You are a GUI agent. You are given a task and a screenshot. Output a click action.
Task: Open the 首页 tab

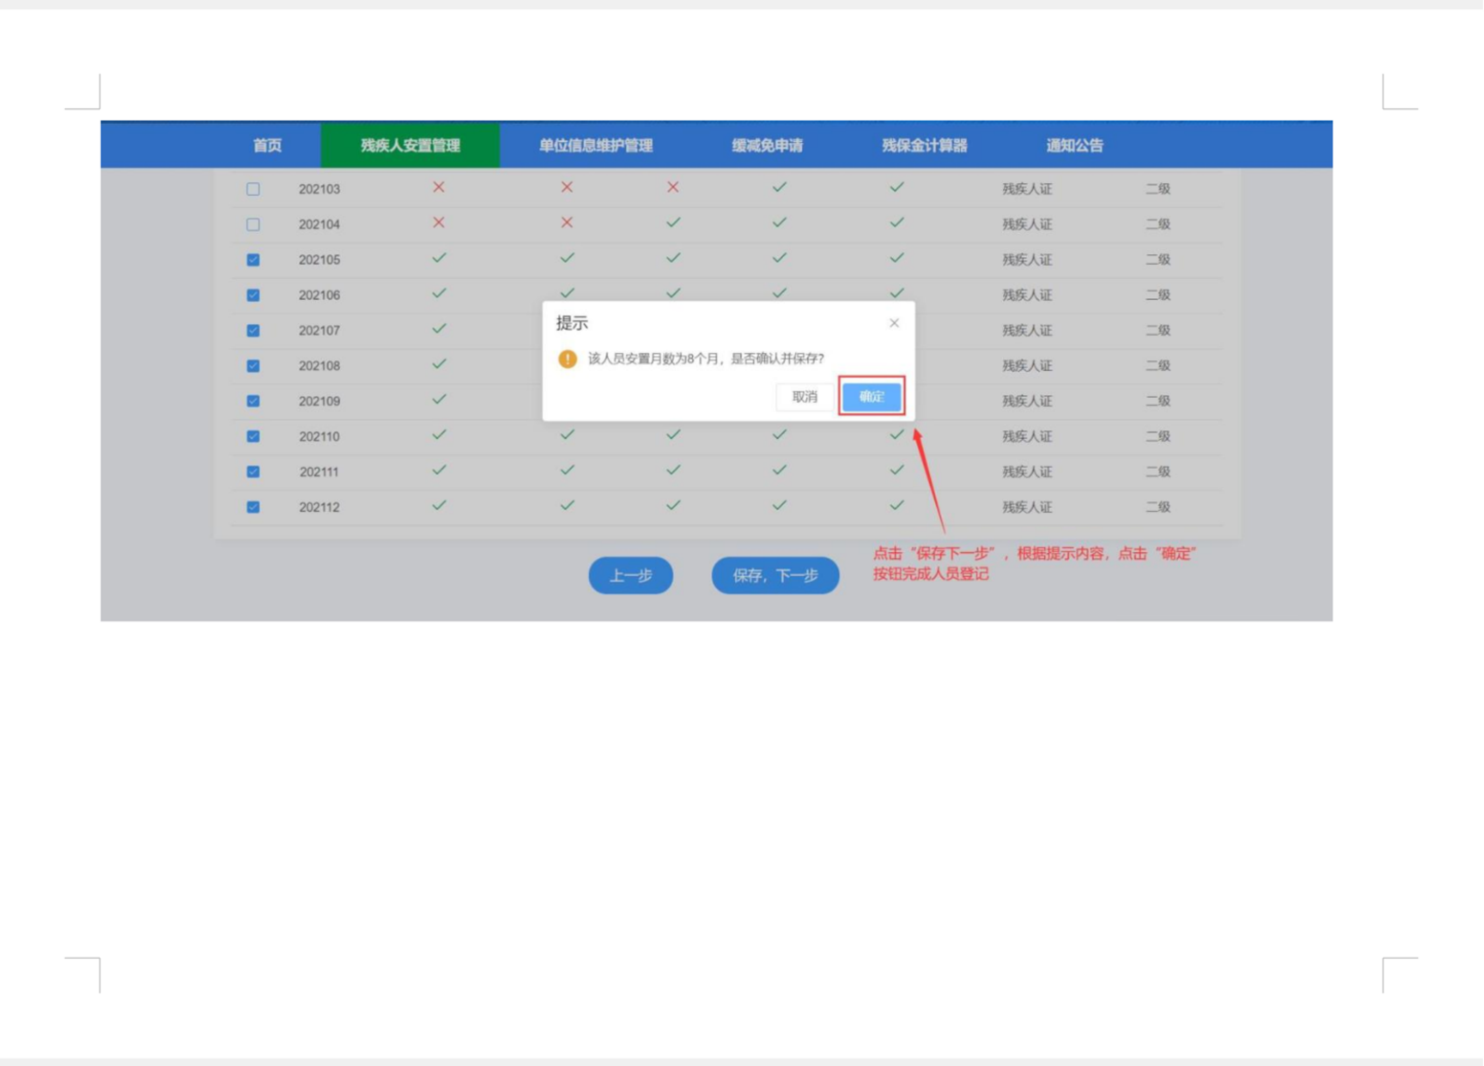click(268, 145)
